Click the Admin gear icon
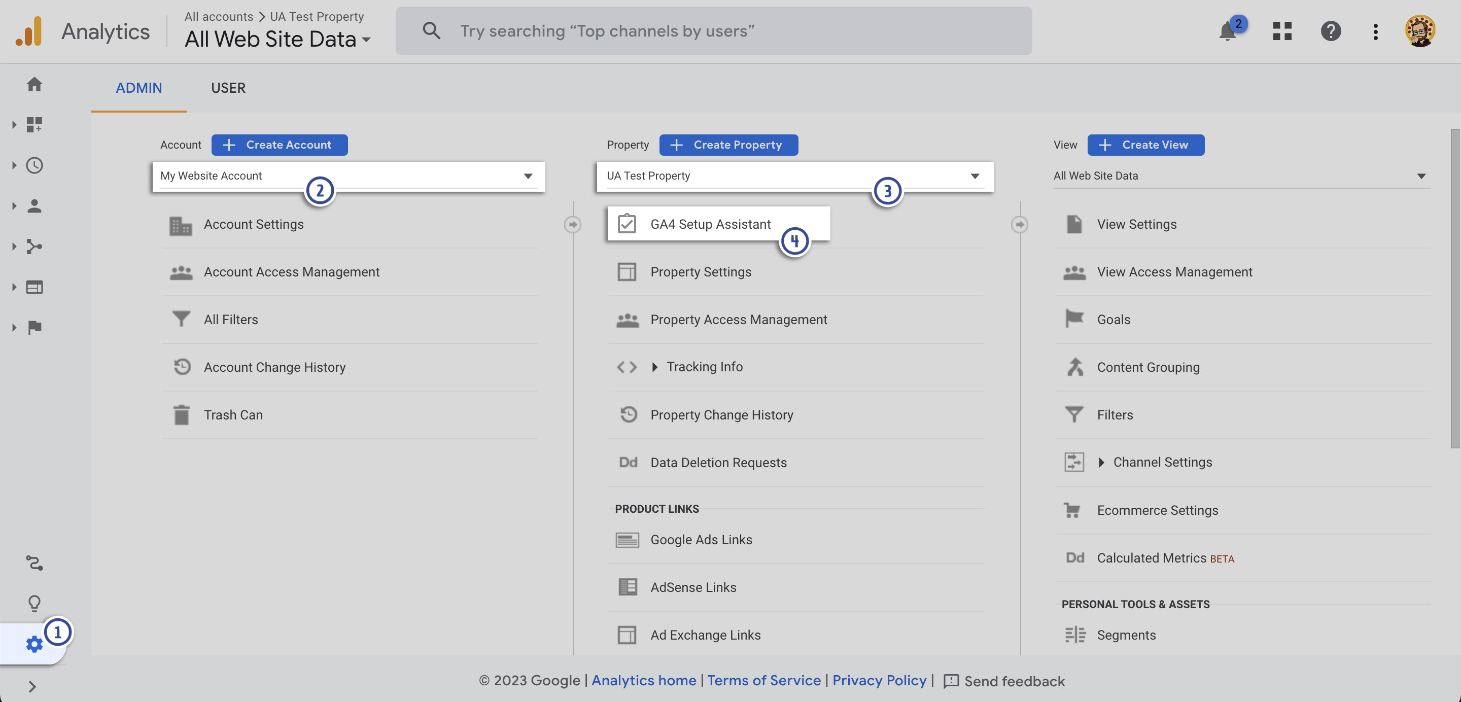1461x702 pixels. pyautogui.click(x=34, y=644)
